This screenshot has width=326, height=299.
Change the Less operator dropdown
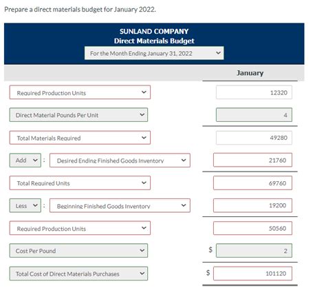(25, 205)
